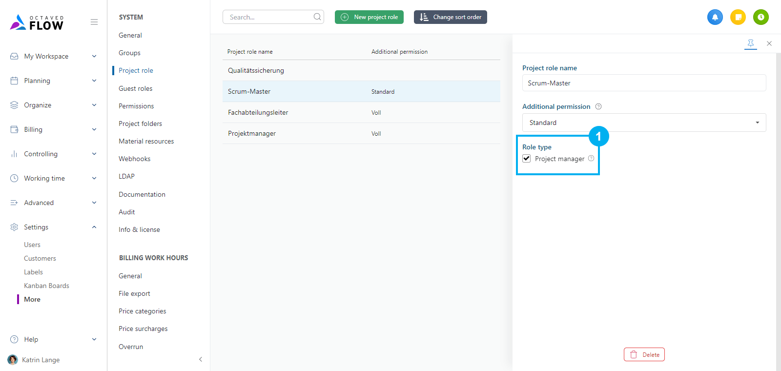Expand the Controlling chevron
Image resolution: width=781 pixels, height=371 pixels.
click(94, 154)
